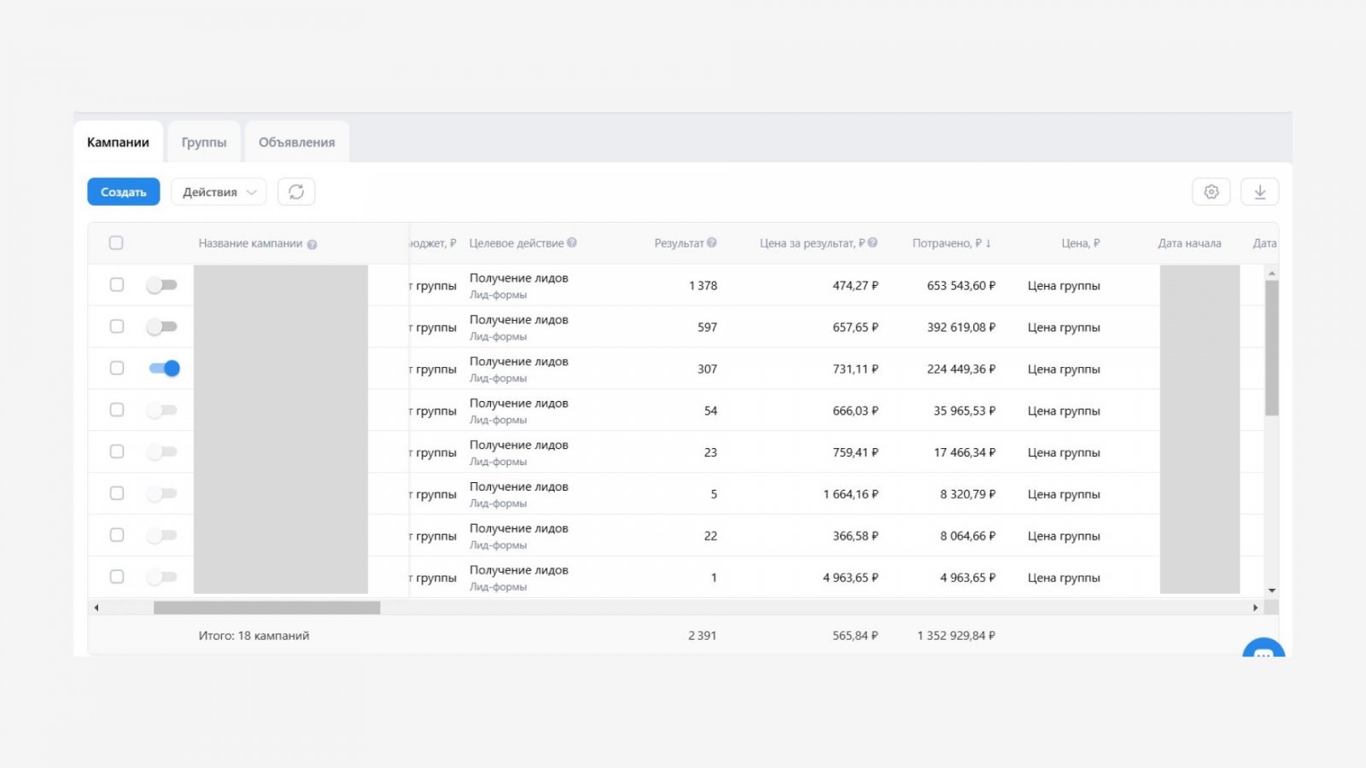The width and height of the screenshot is (1366, 768).
Task: Expand the Действия dropdown
Action: pyautogui.click(x=219, y=192)
